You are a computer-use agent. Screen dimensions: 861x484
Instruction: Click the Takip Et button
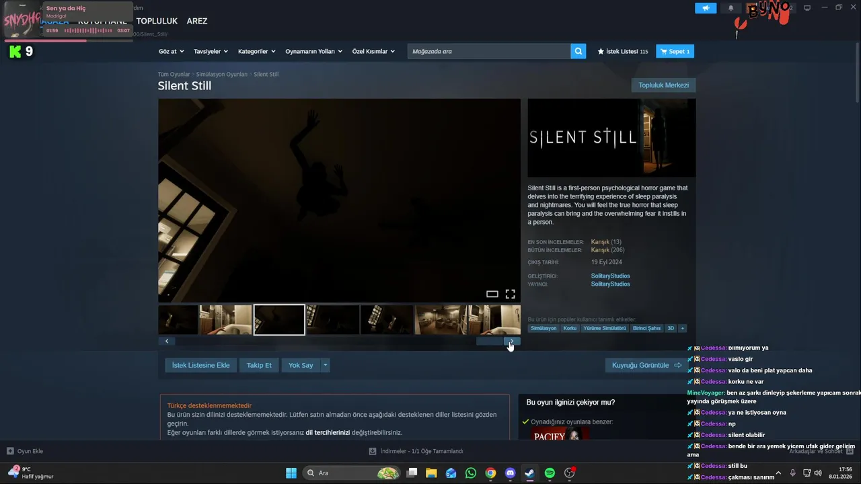pyautogui.click(x=259, y=365)
